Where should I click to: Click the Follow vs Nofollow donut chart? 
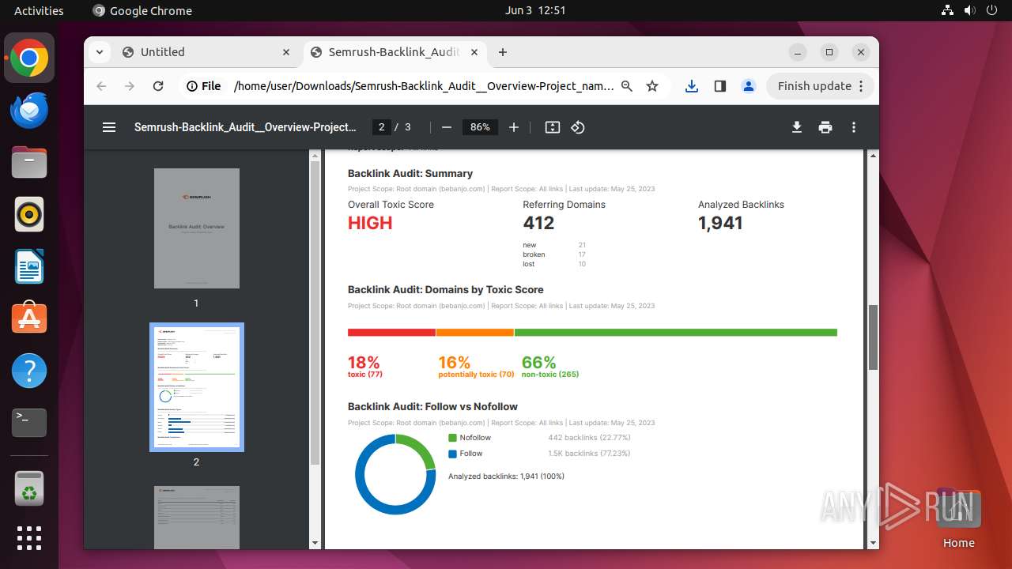point(395,475)
